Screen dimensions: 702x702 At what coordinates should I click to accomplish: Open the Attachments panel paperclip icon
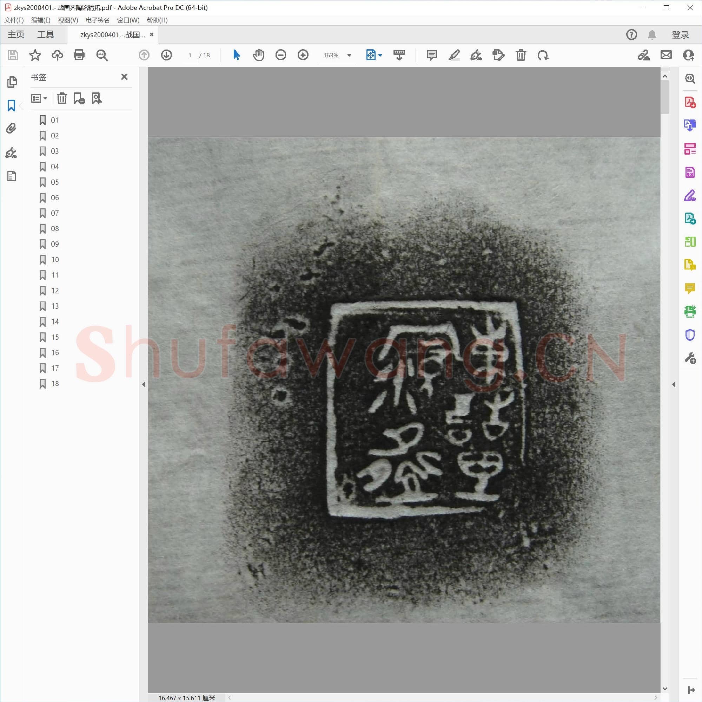point(12,128)
